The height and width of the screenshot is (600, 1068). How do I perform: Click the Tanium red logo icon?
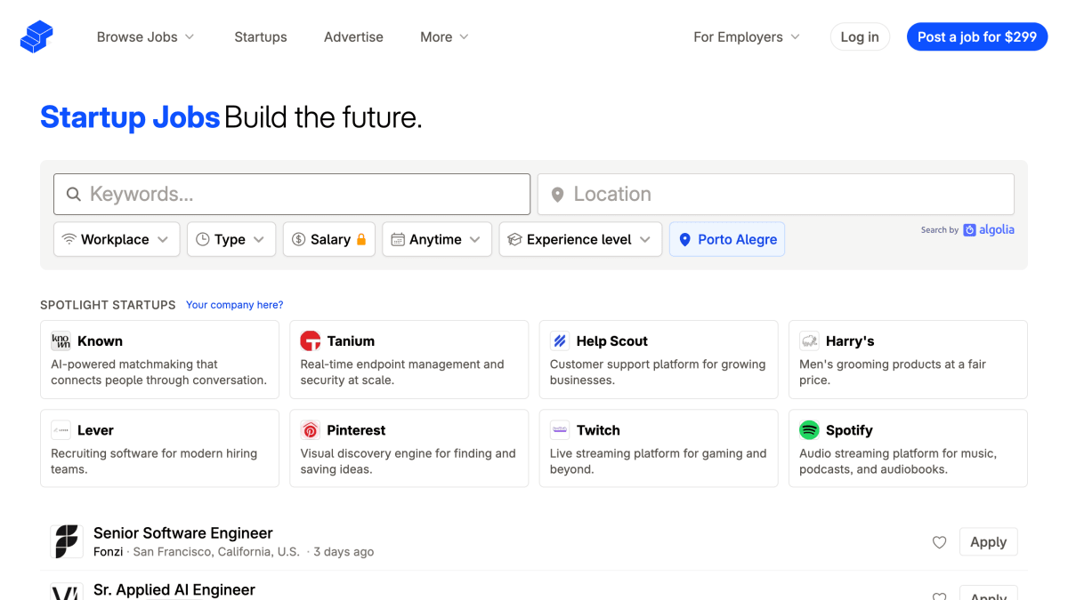(x=310, y=341)
